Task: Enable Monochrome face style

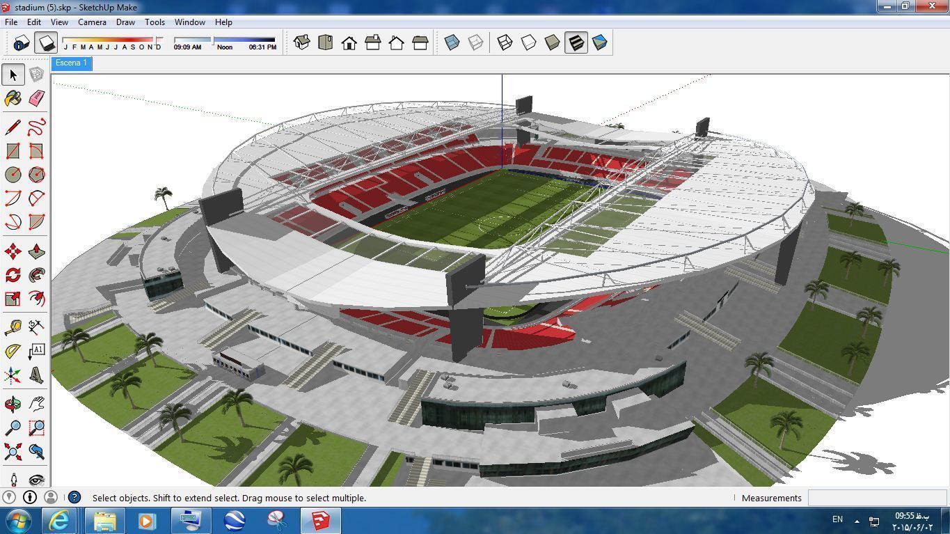Action: pyautogui.click(x=600, y=42)
